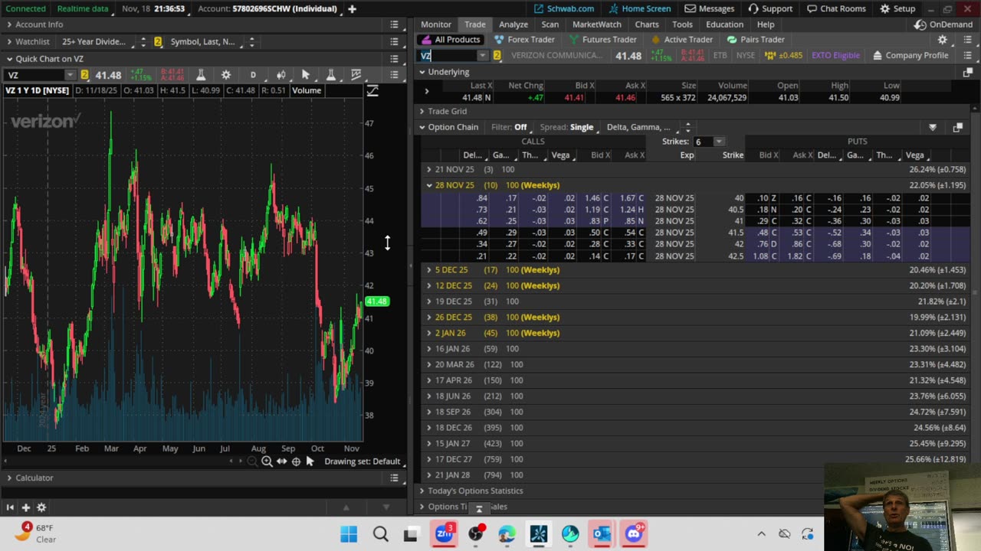This screenshot has width=981, height=551.
Task: Open Chat Rooms
Action: point(835,8)
